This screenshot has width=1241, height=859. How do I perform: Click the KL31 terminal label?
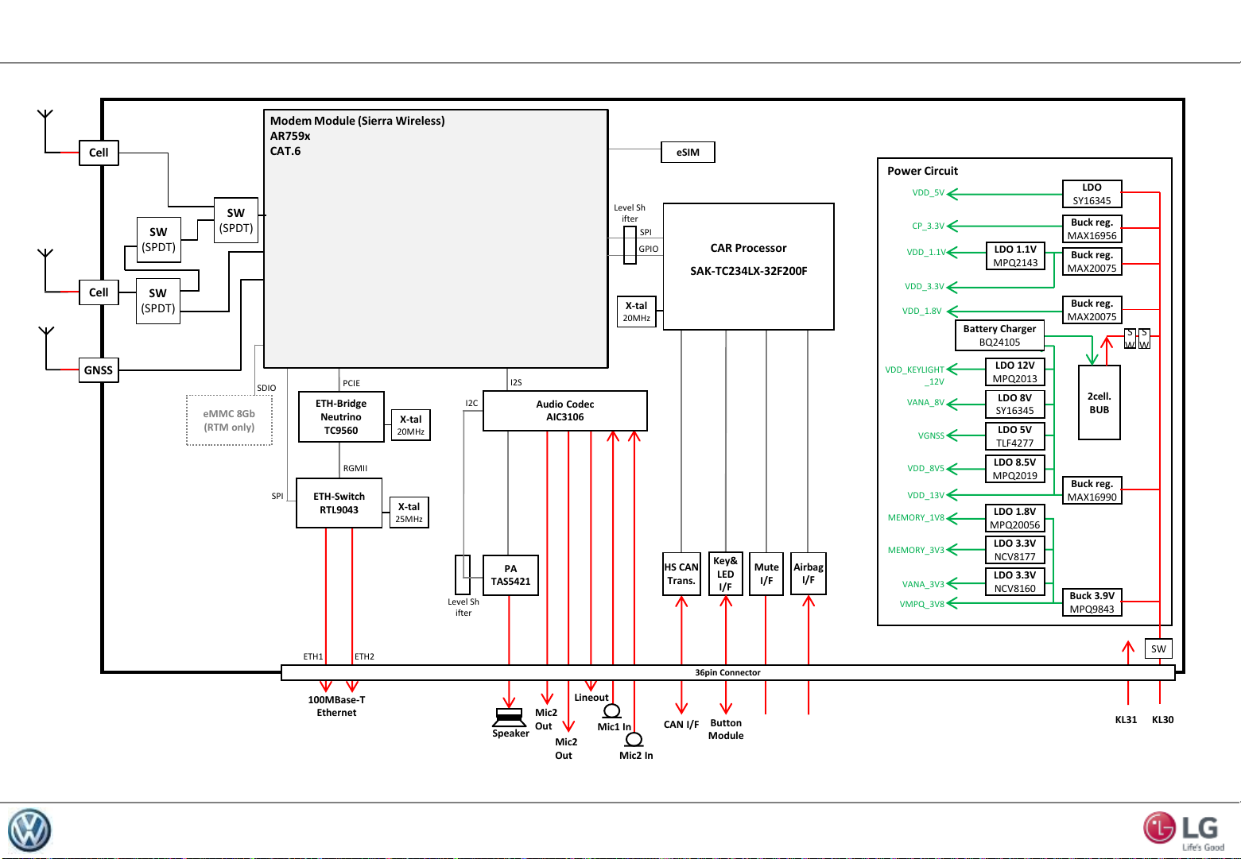[x=1126, y=720]
